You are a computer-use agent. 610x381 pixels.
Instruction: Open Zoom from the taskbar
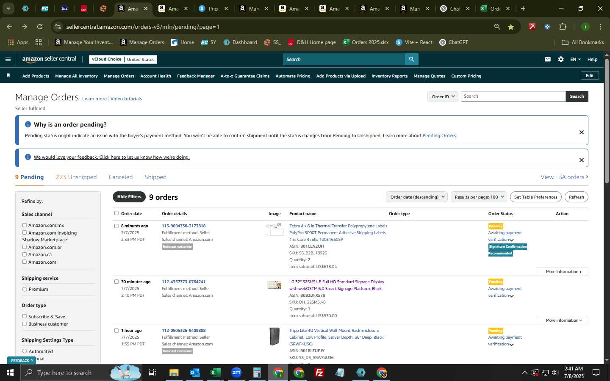236,373
